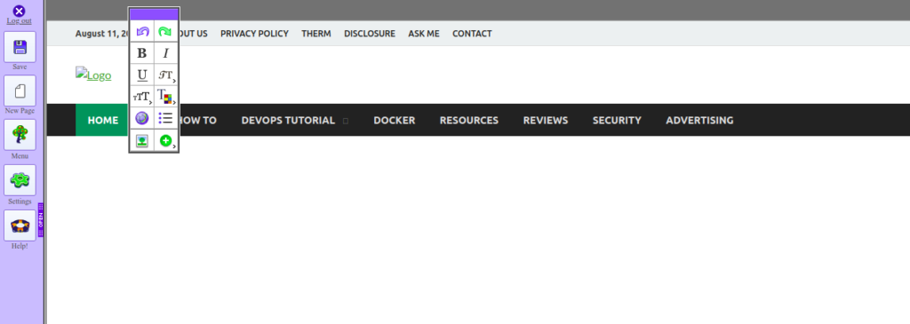Open the DEVOPS TUTORIAL menu item
The height and width of the screenshot is (324, 910).
click(288, 120)
